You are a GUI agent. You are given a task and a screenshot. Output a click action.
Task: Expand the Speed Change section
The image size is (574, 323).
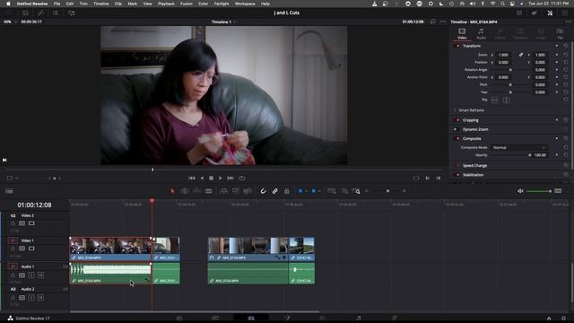pos(474,165)
